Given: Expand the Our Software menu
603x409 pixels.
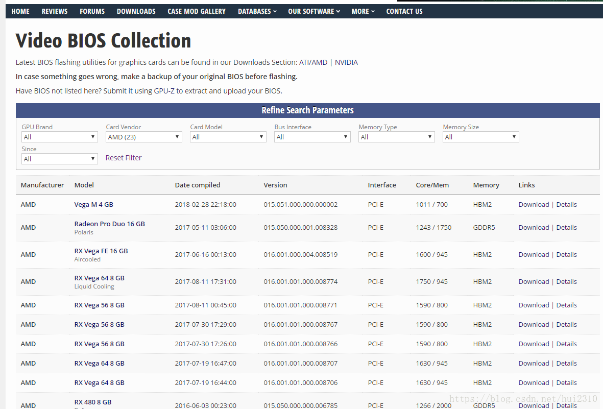Looking at the screenshot, I should pos(313,11).
